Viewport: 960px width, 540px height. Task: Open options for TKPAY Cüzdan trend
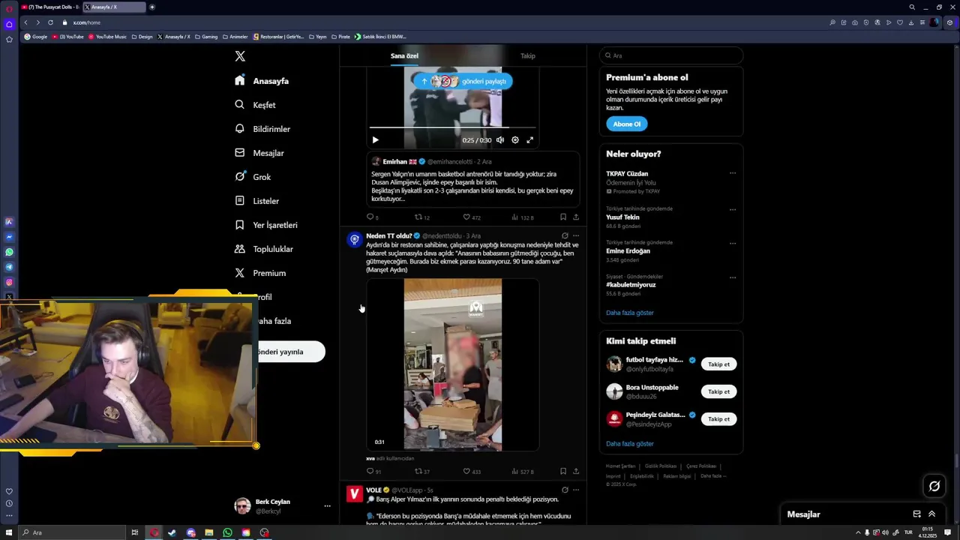(x=733, y=173)
